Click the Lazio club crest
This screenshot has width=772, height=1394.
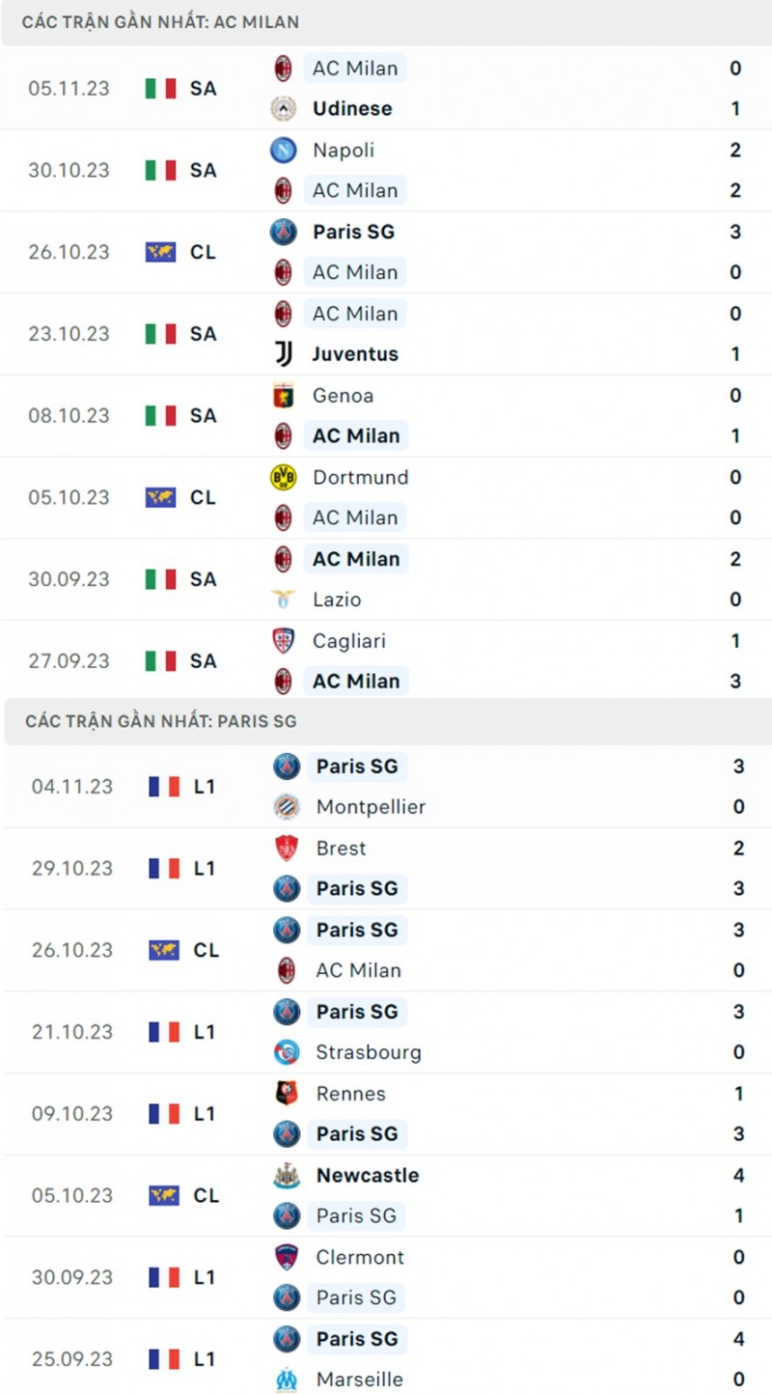(283, 599)
